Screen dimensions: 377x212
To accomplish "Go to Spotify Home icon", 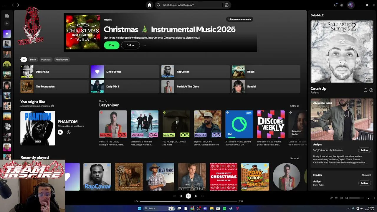I will point(150,5).
